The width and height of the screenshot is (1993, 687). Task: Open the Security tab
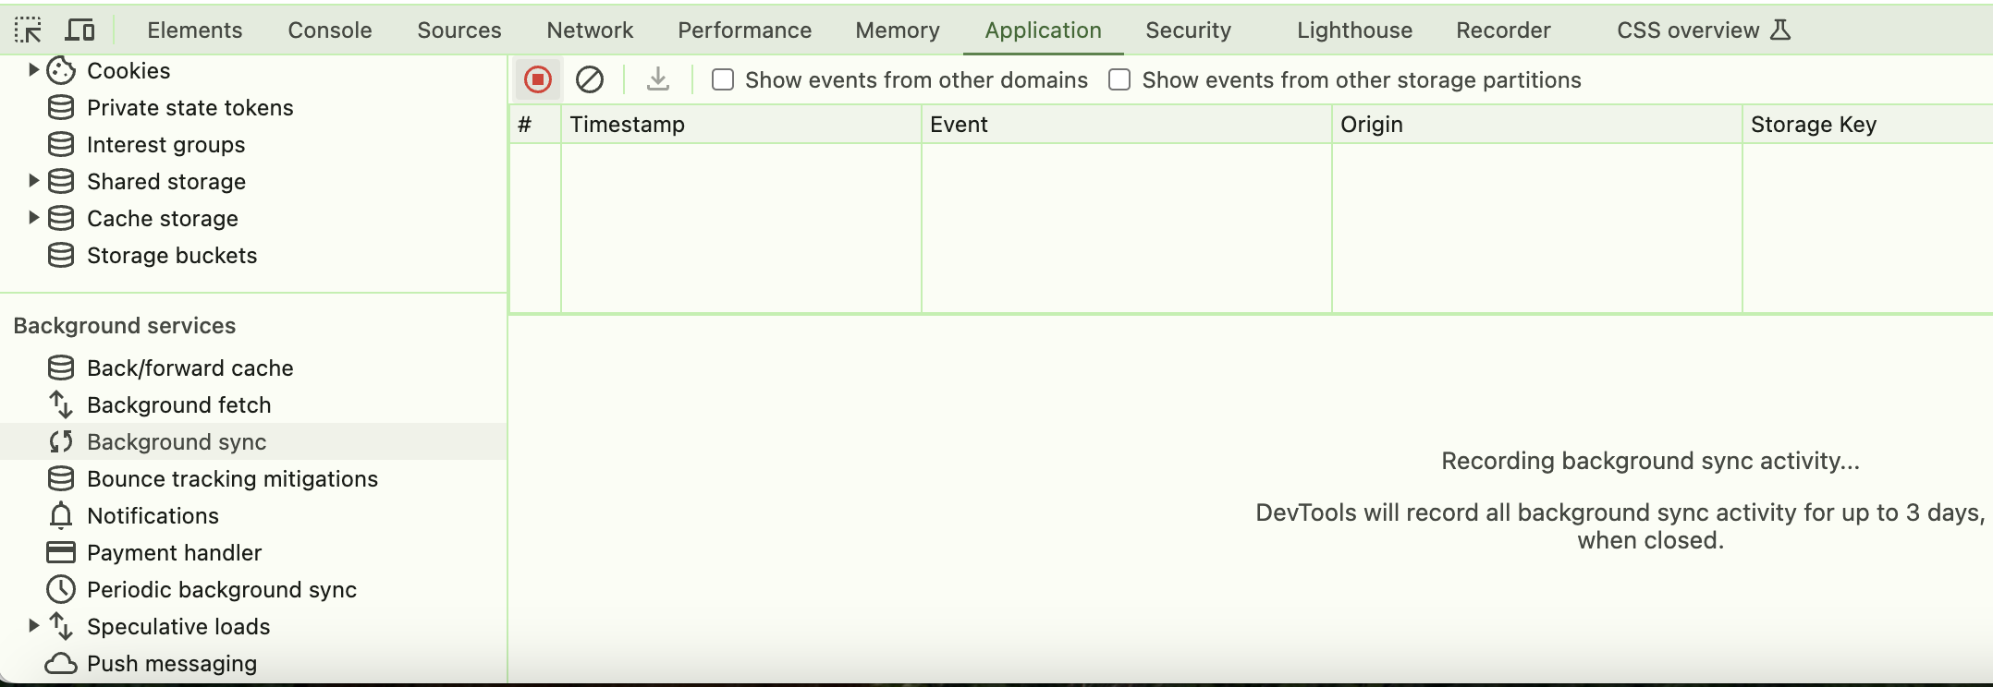click(x=1189, y=30)
